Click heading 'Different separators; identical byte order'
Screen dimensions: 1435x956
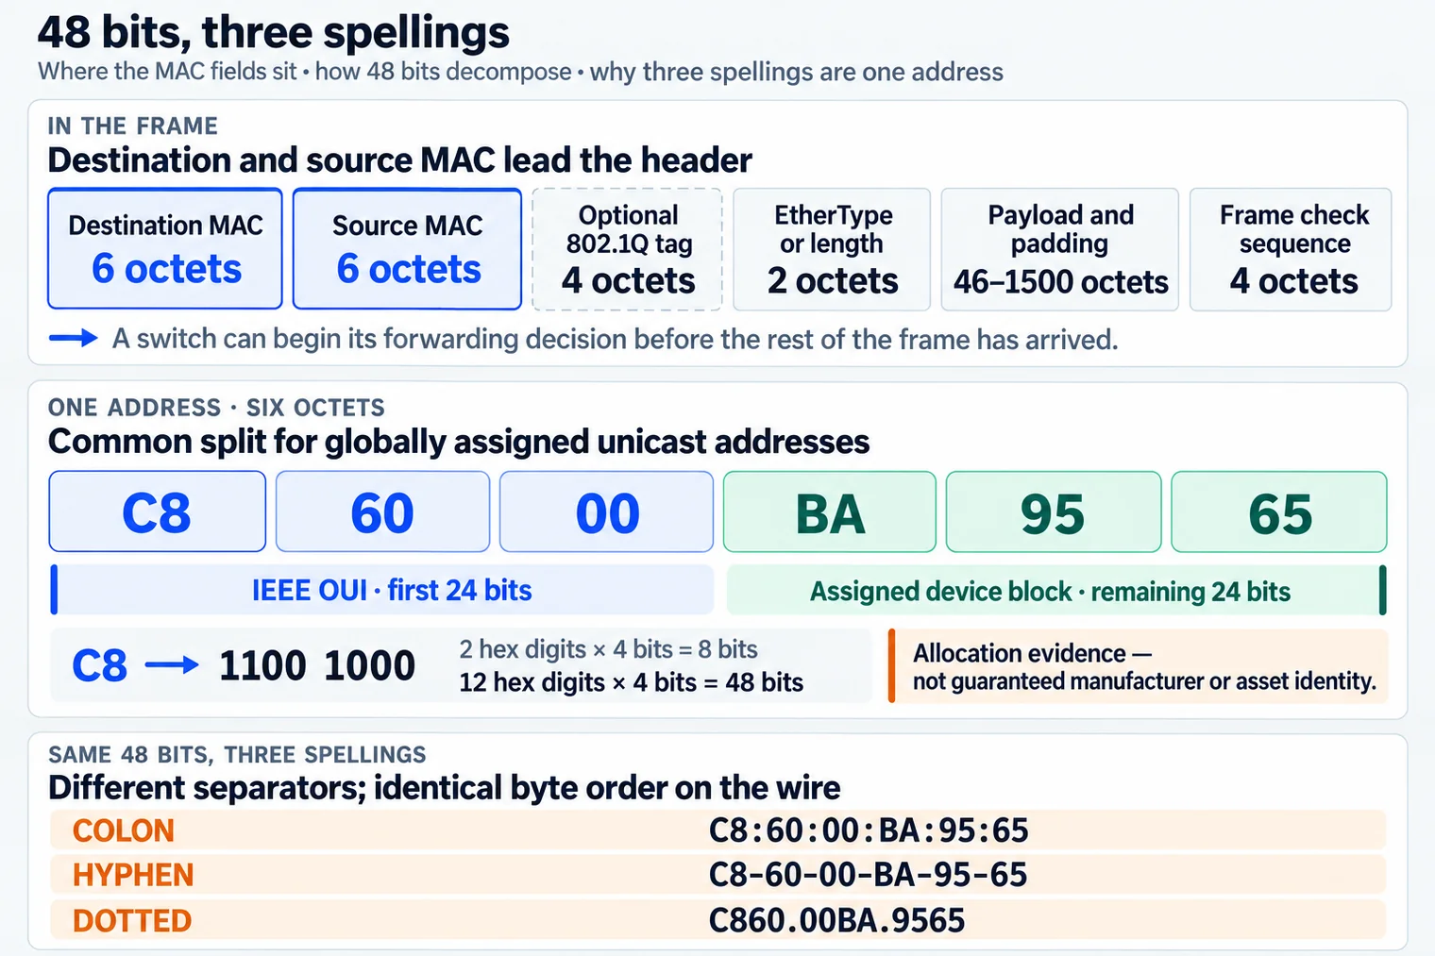[444, 788]
